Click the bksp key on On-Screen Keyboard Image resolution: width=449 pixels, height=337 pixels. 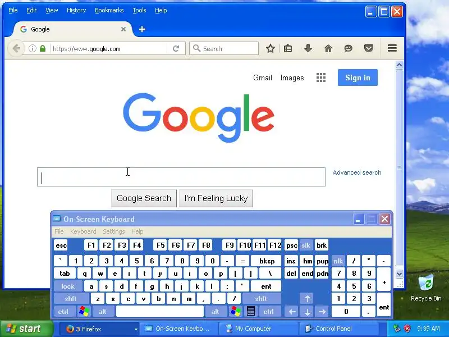click(x=267, y=261)
